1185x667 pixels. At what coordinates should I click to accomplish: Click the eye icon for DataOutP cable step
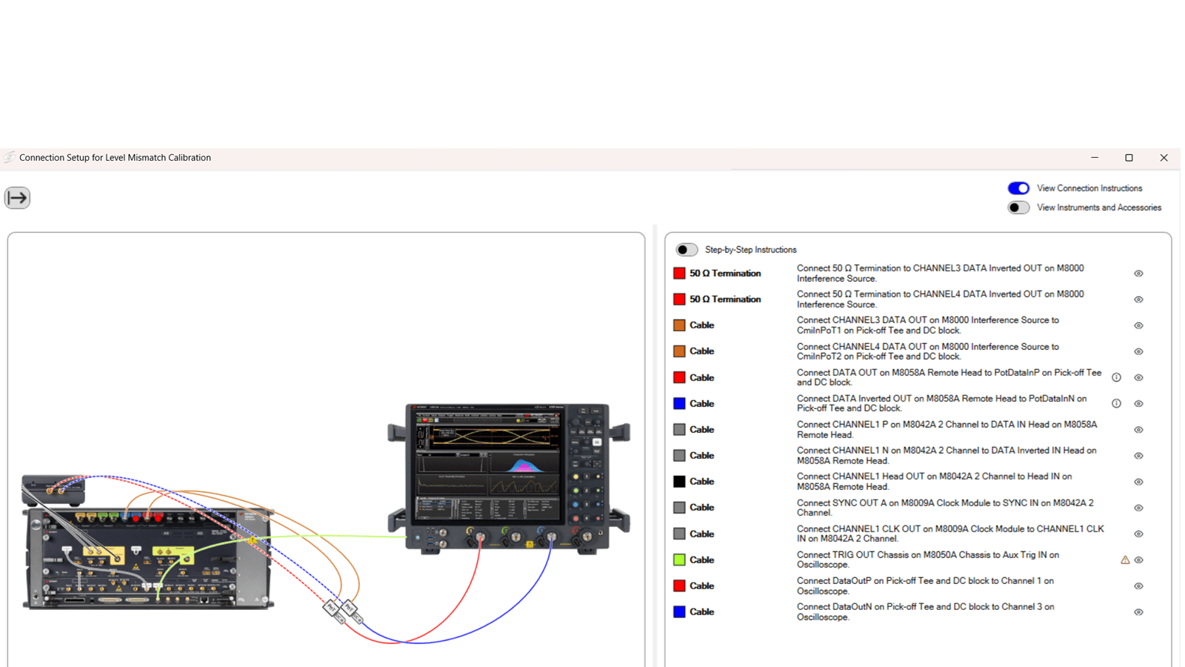(1138, 585)
